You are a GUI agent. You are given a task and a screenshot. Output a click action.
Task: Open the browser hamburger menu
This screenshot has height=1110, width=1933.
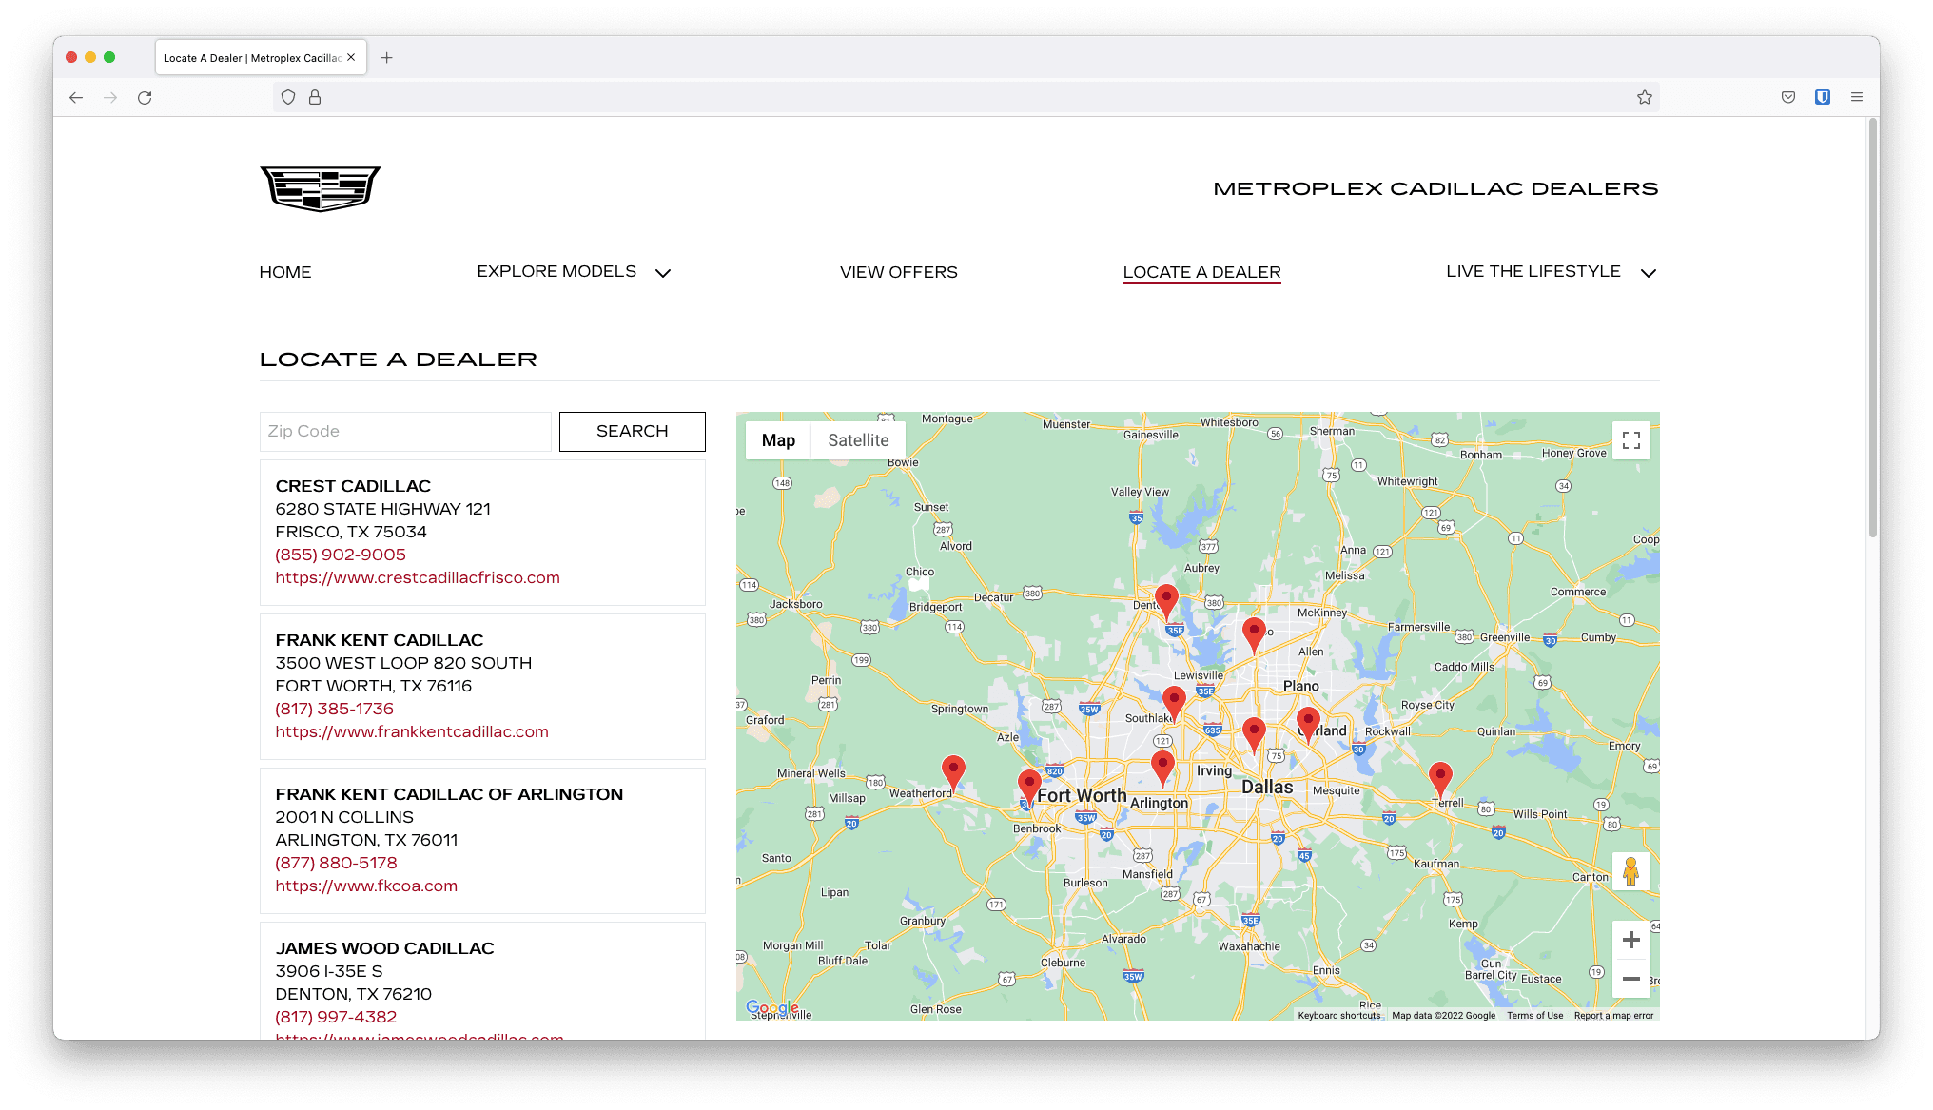click(x=1857, y=97)
